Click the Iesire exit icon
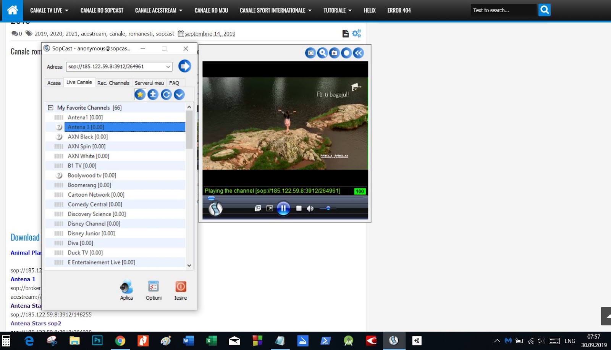Screen dimensions: 611x350 (181, 290)
